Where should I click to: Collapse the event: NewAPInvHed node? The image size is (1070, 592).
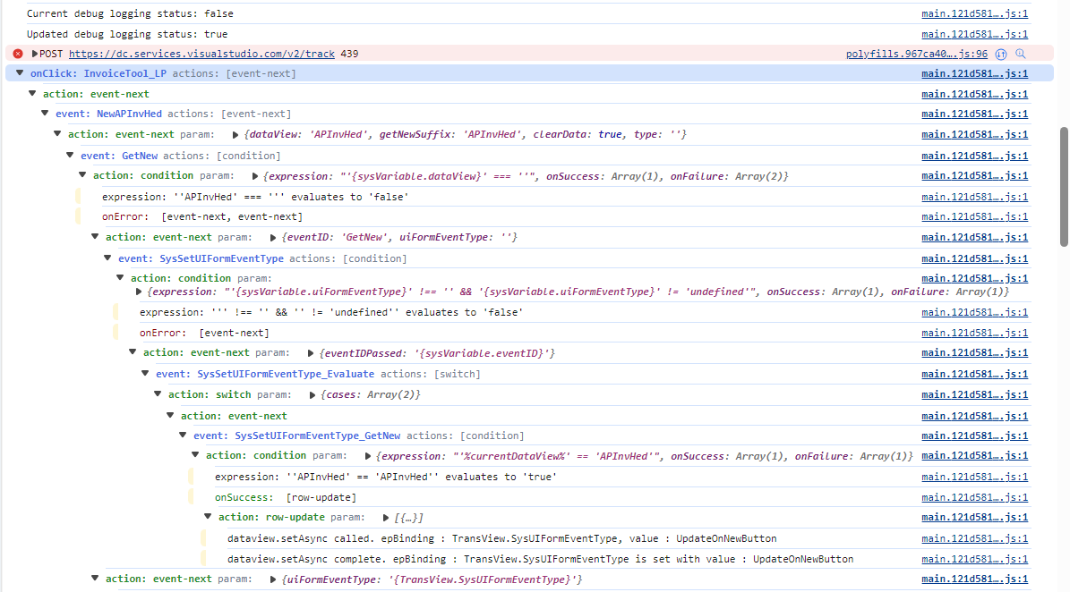(x=45, y=113)
